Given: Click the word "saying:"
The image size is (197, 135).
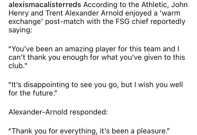Looking at the screenshot, I should coord(20,30).
